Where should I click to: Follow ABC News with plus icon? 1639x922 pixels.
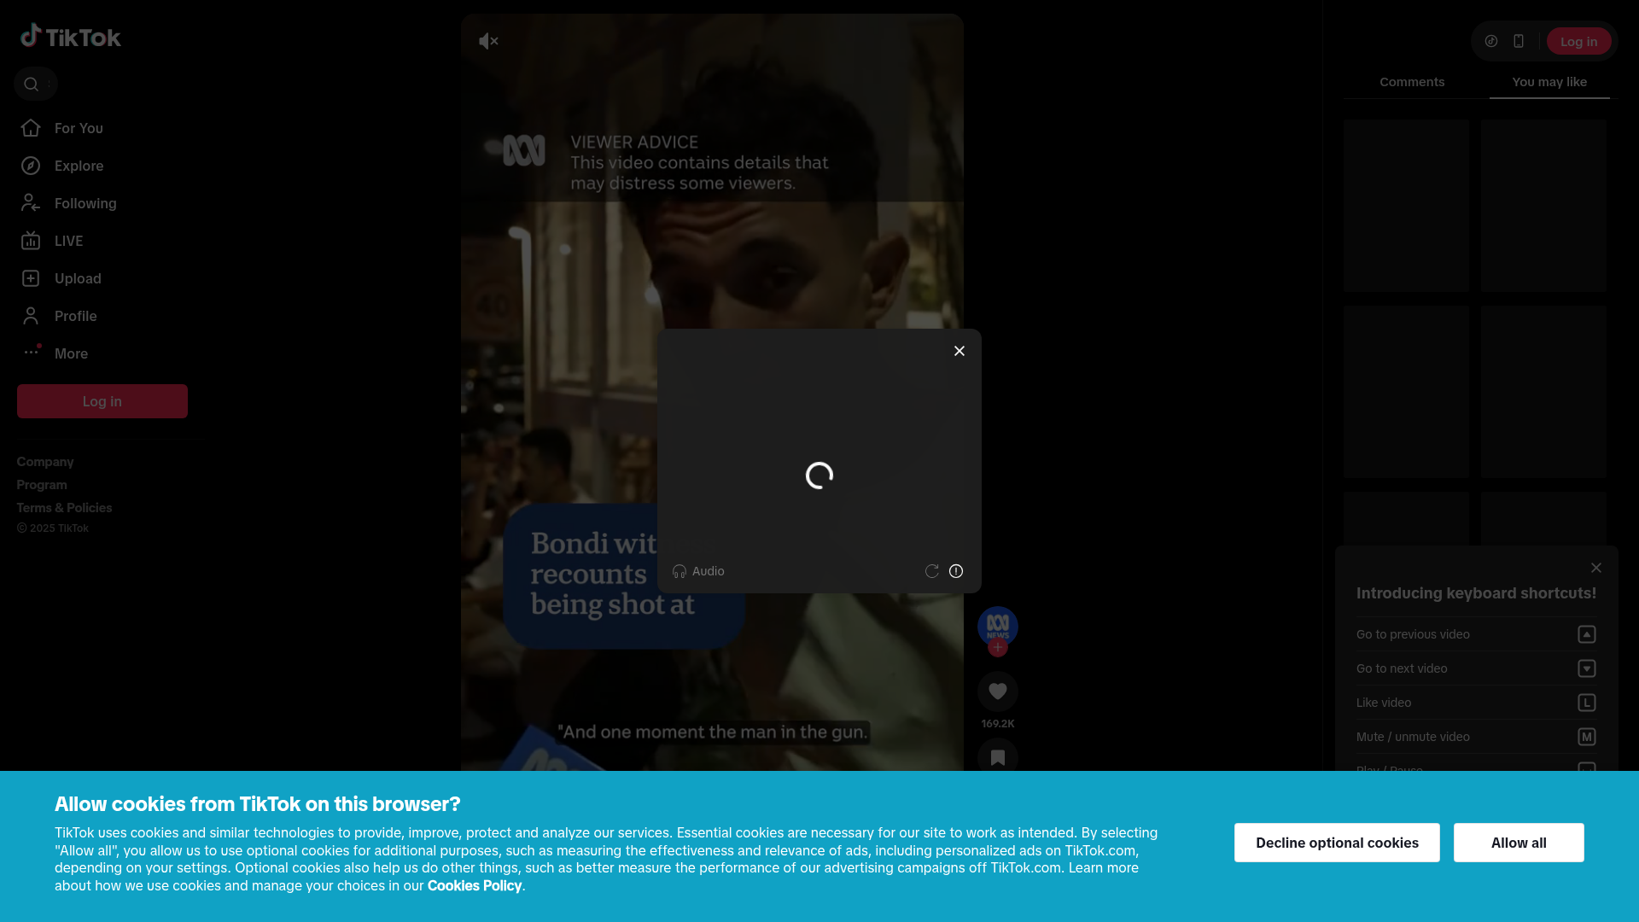click(997, 648)
